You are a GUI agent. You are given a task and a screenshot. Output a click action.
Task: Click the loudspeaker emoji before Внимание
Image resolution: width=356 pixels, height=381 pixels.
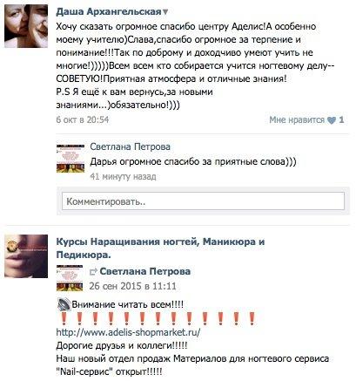(x=64, y=304)
